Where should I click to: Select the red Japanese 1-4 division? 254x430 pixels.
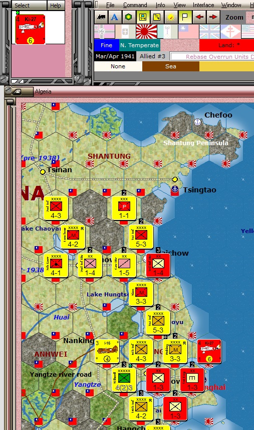click(158, 265)
